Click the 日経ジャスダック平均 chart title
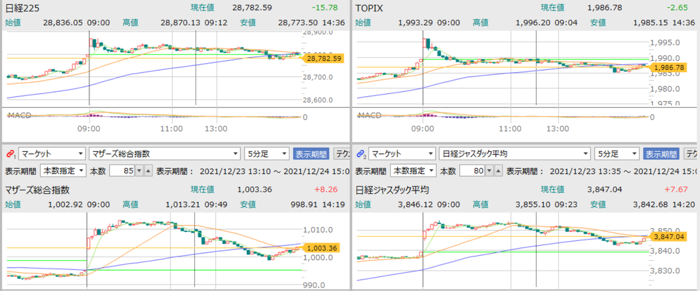This screenshot has width=700, height=291. (x=393, y=190)
